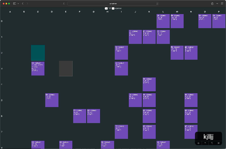Image resolution: width=226 pixels, height=149 pixels.
Task: Click column header H
Action: point(107,12)
